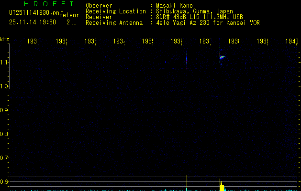This screenshot has height=191, width=301.
Task: Click the 'meteor' label
Action: (69, 15)
